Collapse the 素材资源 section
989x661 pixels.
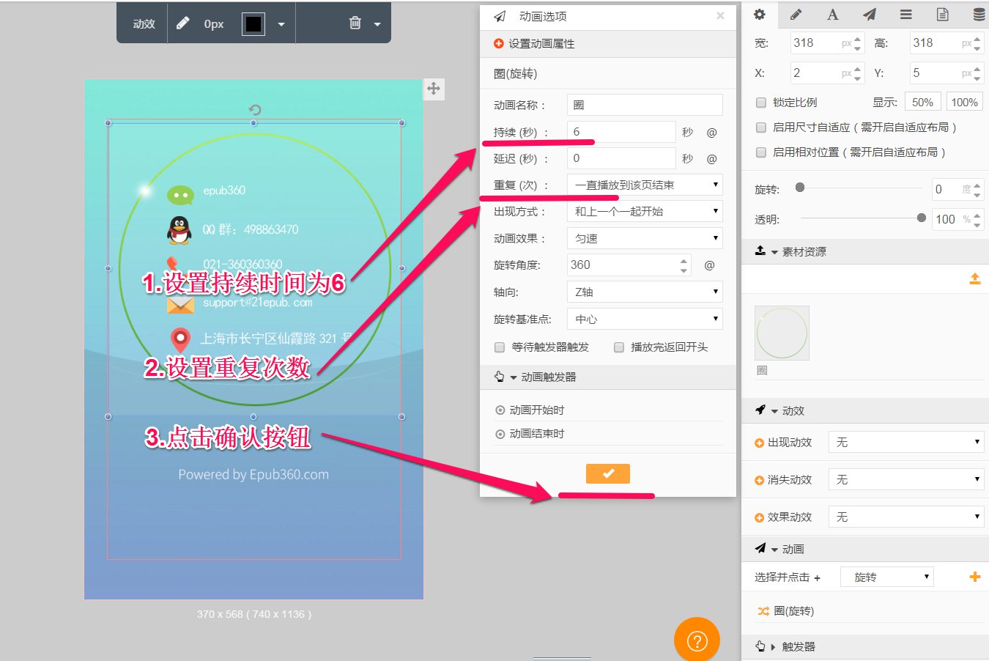point(774,252)
